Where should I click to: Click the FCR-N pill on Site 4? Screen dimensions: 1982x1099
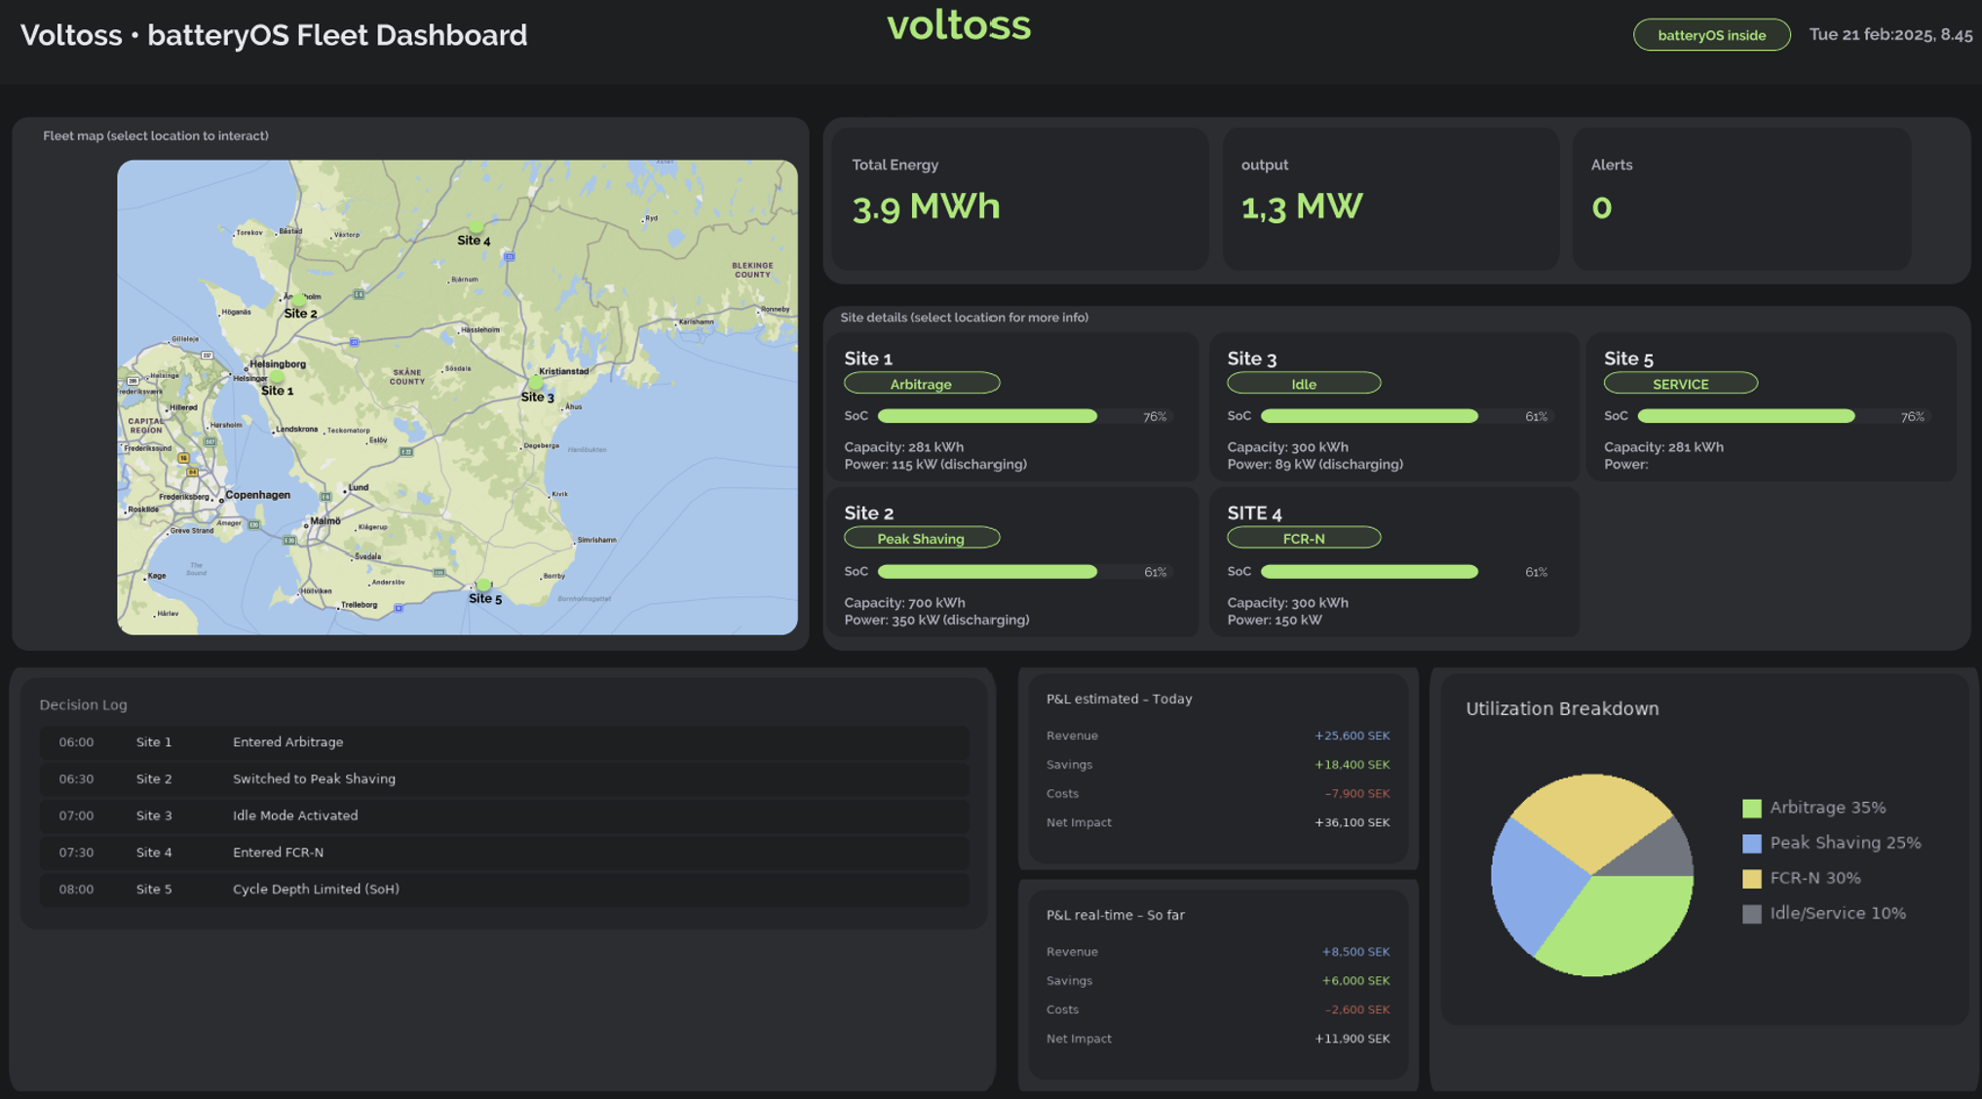pos(1303,538)
